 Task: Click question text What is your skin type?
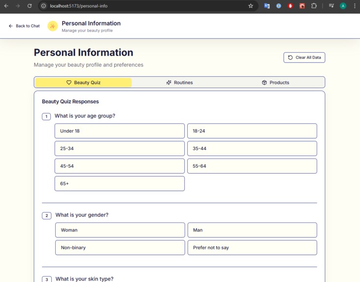point(84,279)
